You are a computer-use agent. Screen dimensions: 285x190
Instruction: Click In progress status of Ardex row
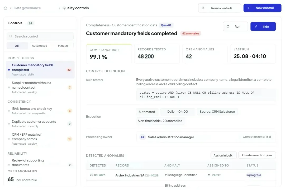coord(254,175)
